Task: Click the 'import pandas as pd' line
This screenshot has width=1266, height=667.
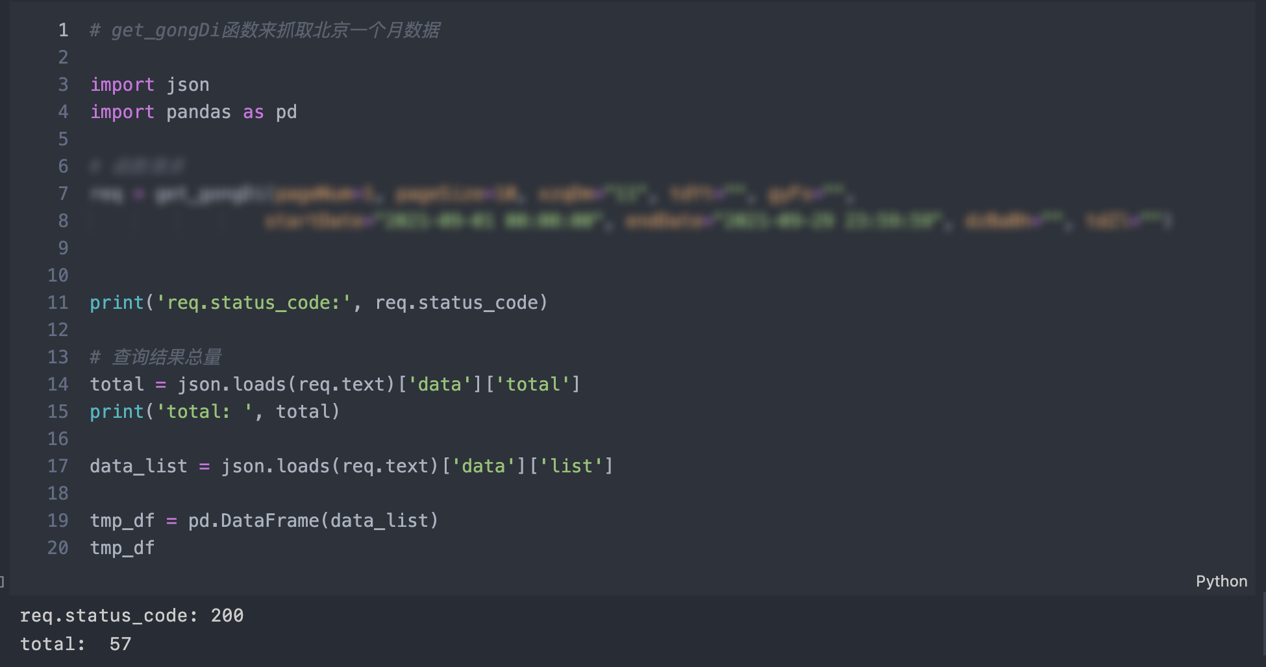Action: click(x=193, y=112)
